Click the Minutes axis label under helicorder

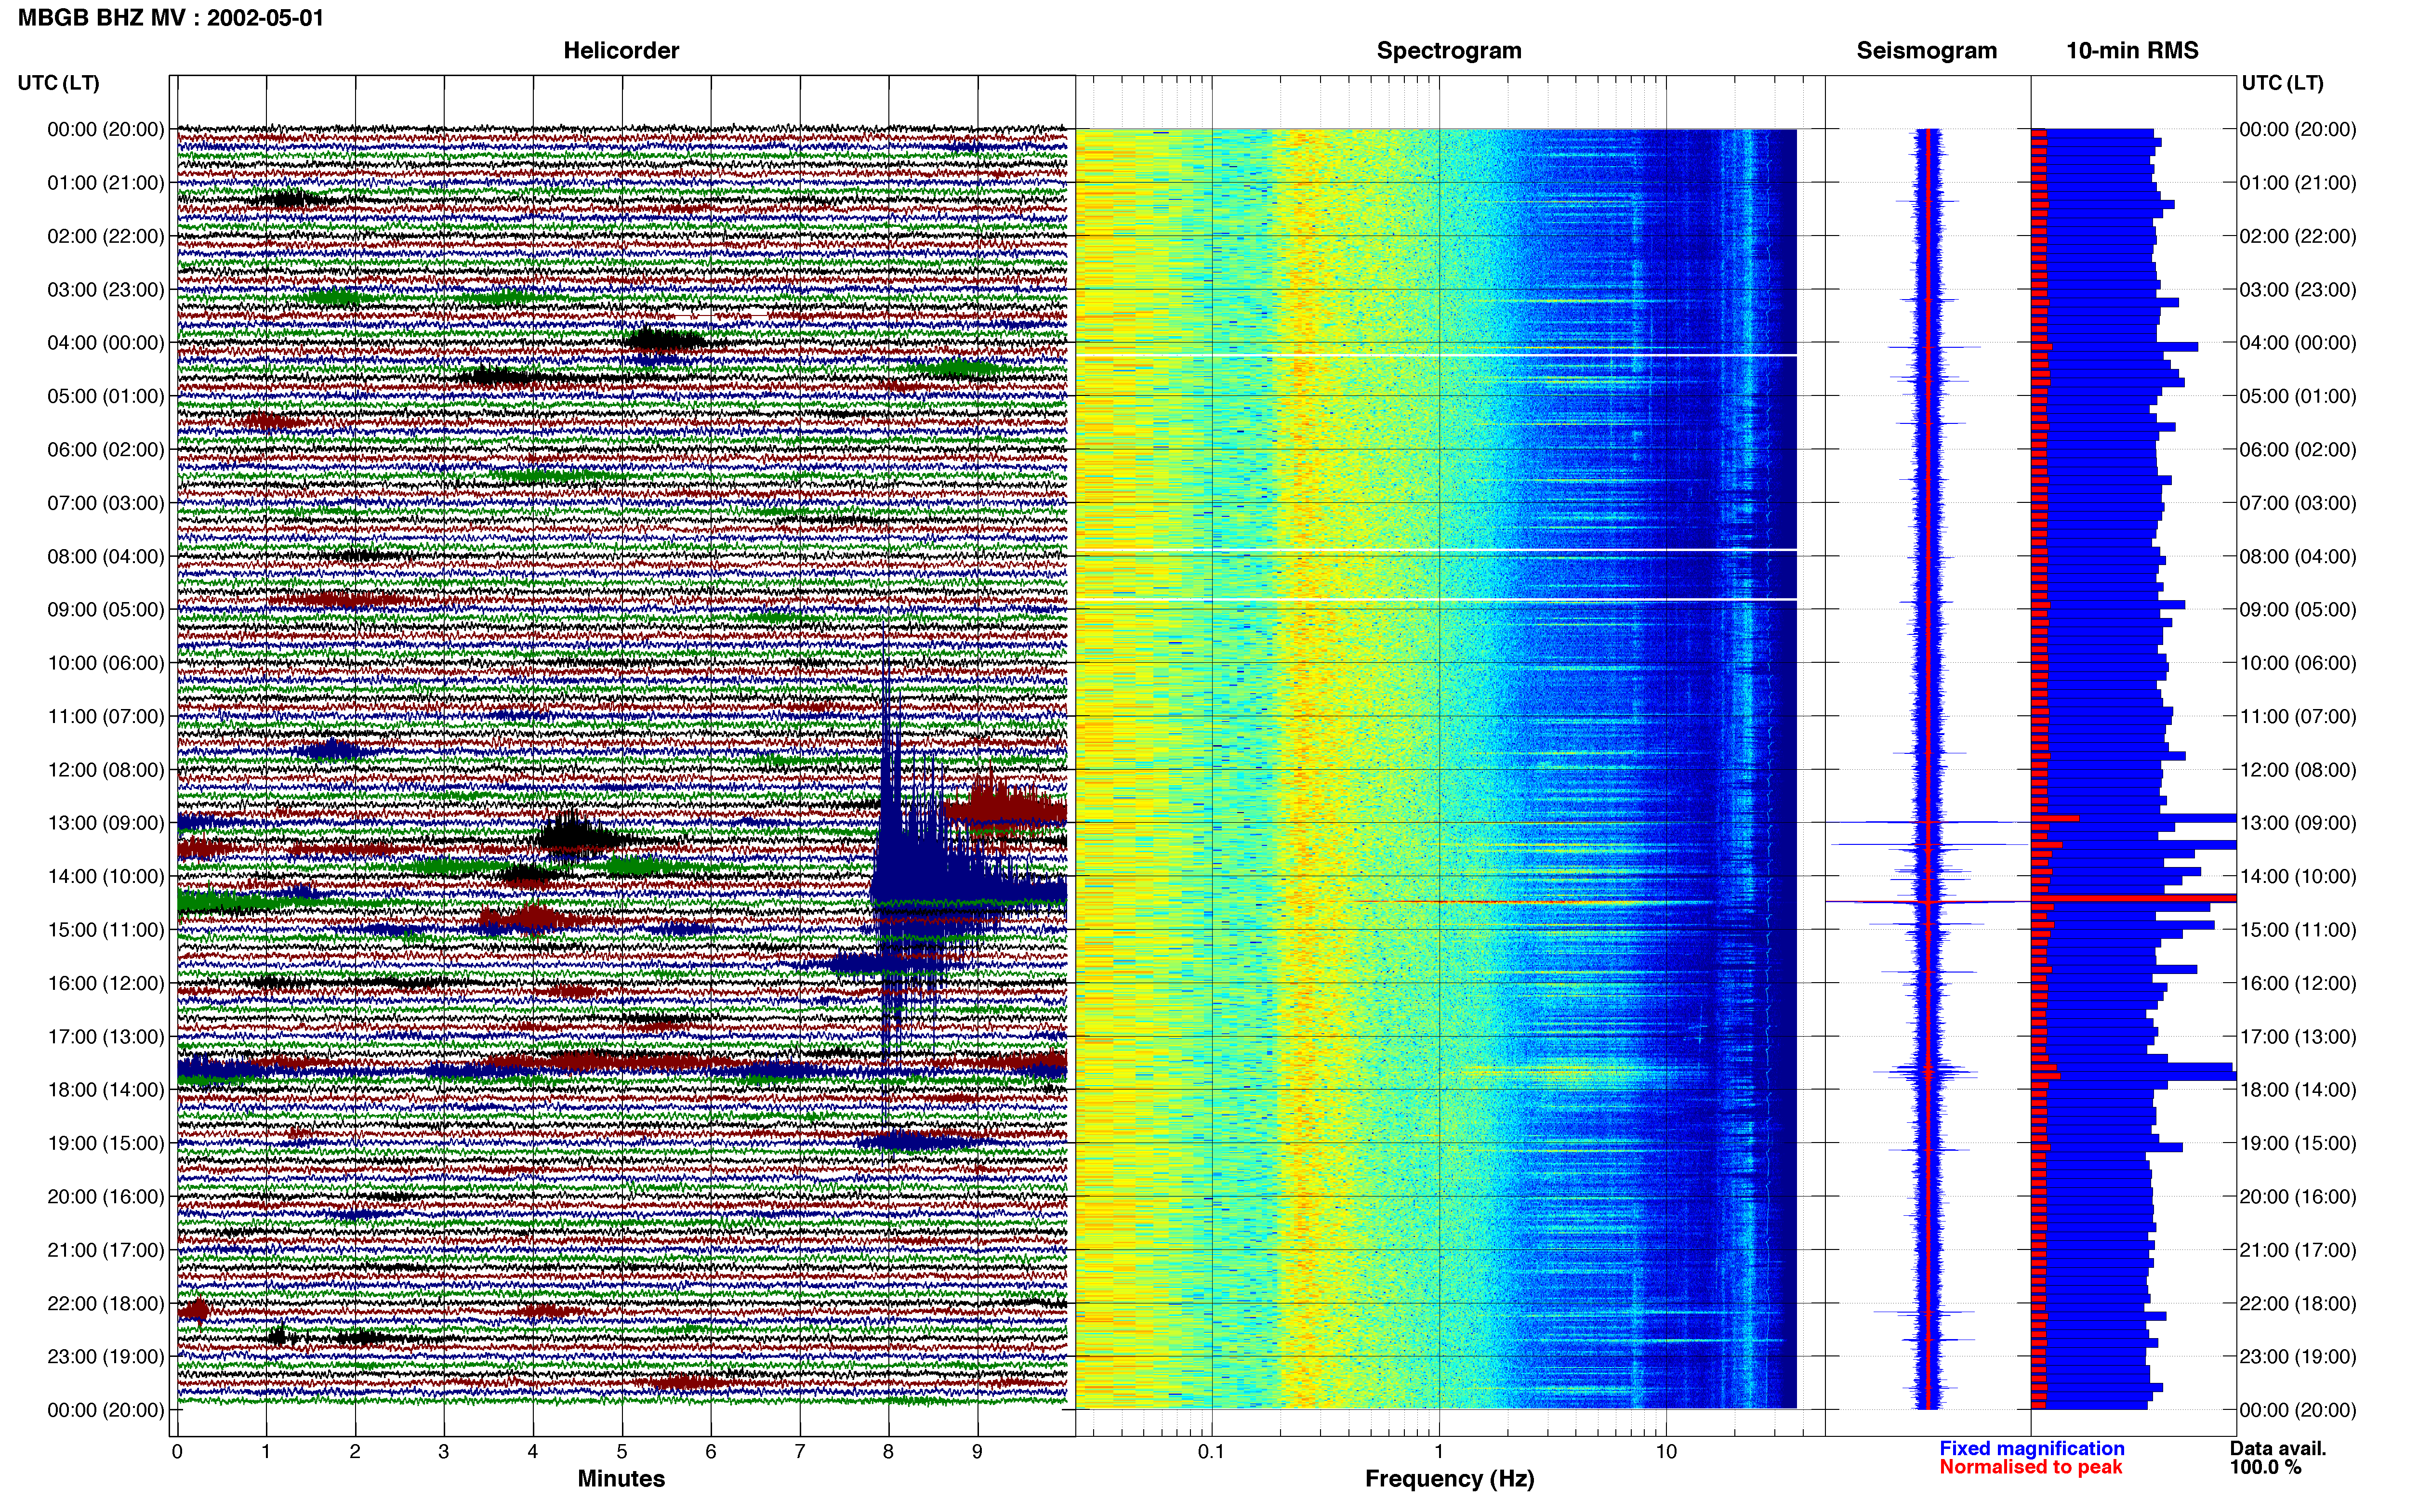point(621,1478)
